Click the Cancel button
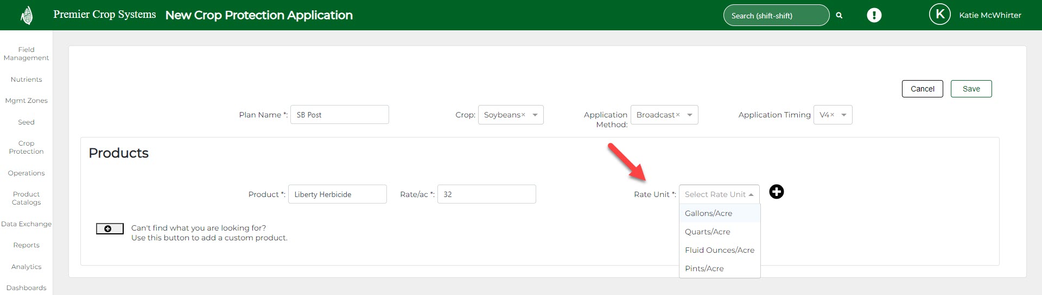 (x=922, y=89)
